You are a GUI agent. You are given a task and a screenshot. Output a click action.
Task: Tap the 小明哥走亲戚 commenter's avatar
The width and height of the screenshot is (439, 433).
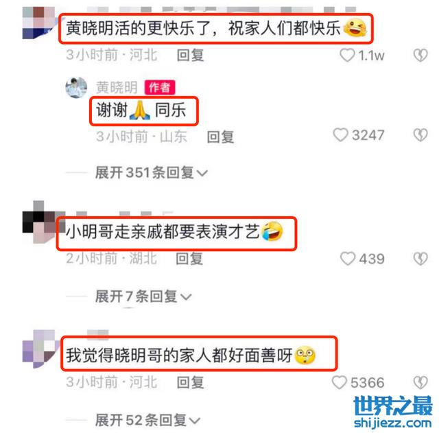pyautogui.click(x=40, y=222)
